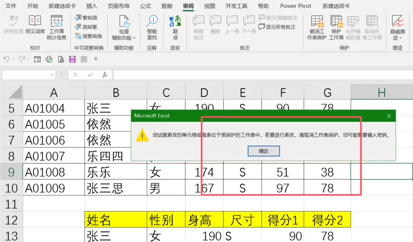This screenshot has height=242, width=413.
Task: Switch to the 开发工具 tab
Action: point(237,6)
